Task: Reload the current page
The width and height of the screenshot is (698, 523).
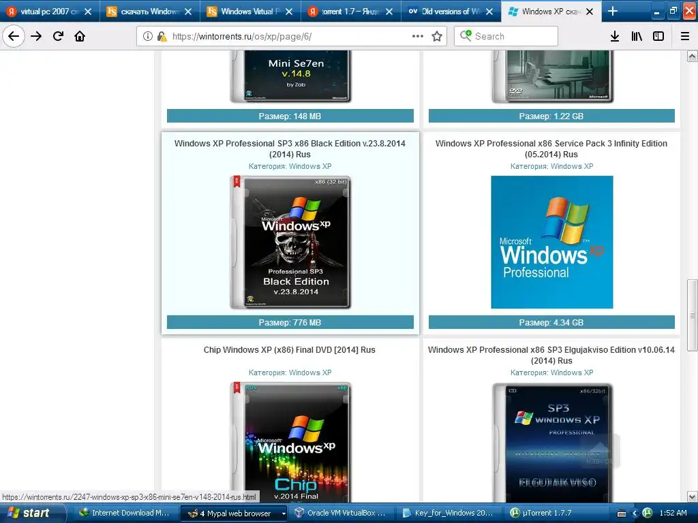Action: (58, 36)
